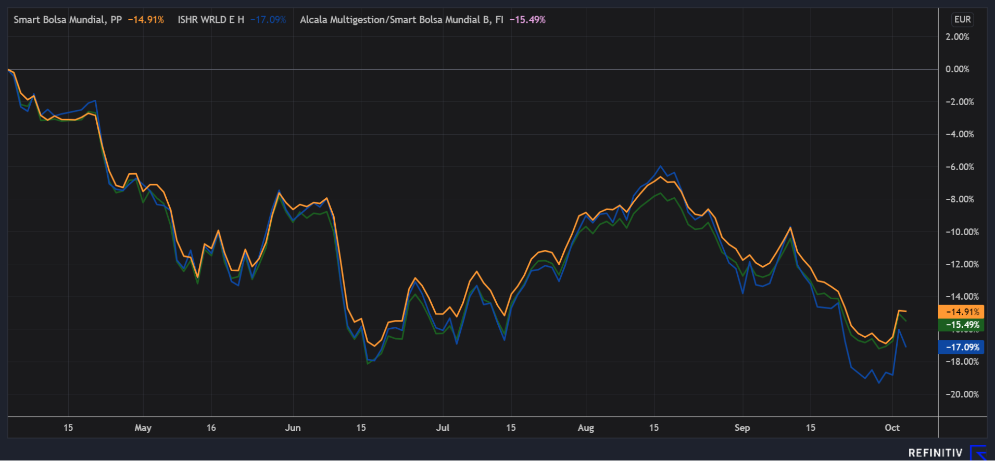The height and width of the screenshot is (461, 995).
Task: Click the -14.00% axis label
Action: [962, 297]
